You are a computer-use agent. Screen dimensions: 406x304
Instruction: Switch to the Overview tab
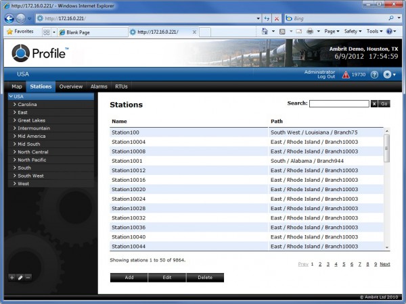pyautogui.click(x=70, y=86)
